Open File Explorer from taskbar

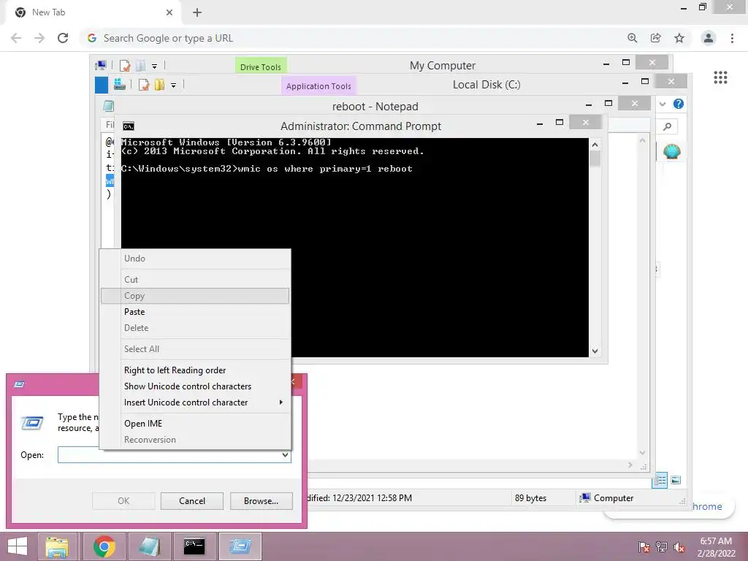pyautogui.click(x=57, y=546)
